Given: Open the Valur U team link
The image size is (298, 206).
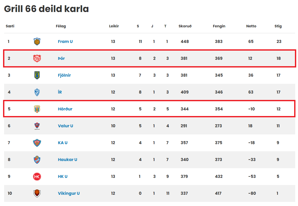Looking at the screenshot, I should pyautogui.click(x=66, y=126).
